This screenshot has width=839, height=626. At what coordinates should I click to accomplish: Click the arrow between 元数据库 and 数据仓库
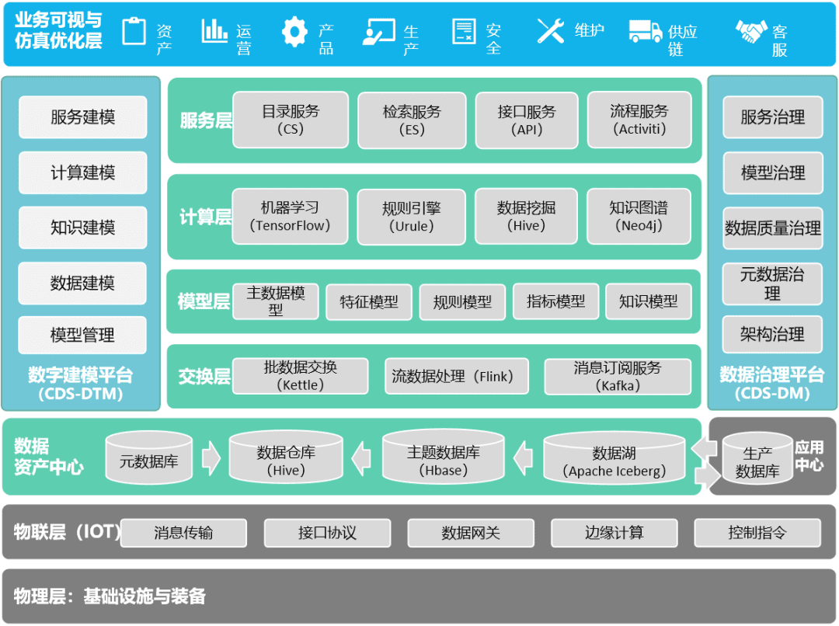[211, 458]
